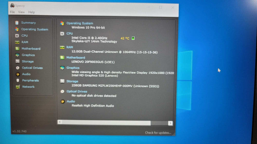Click the Storage icon in summary pane
The height and width of the screenshot is (144, 257).
62,81
